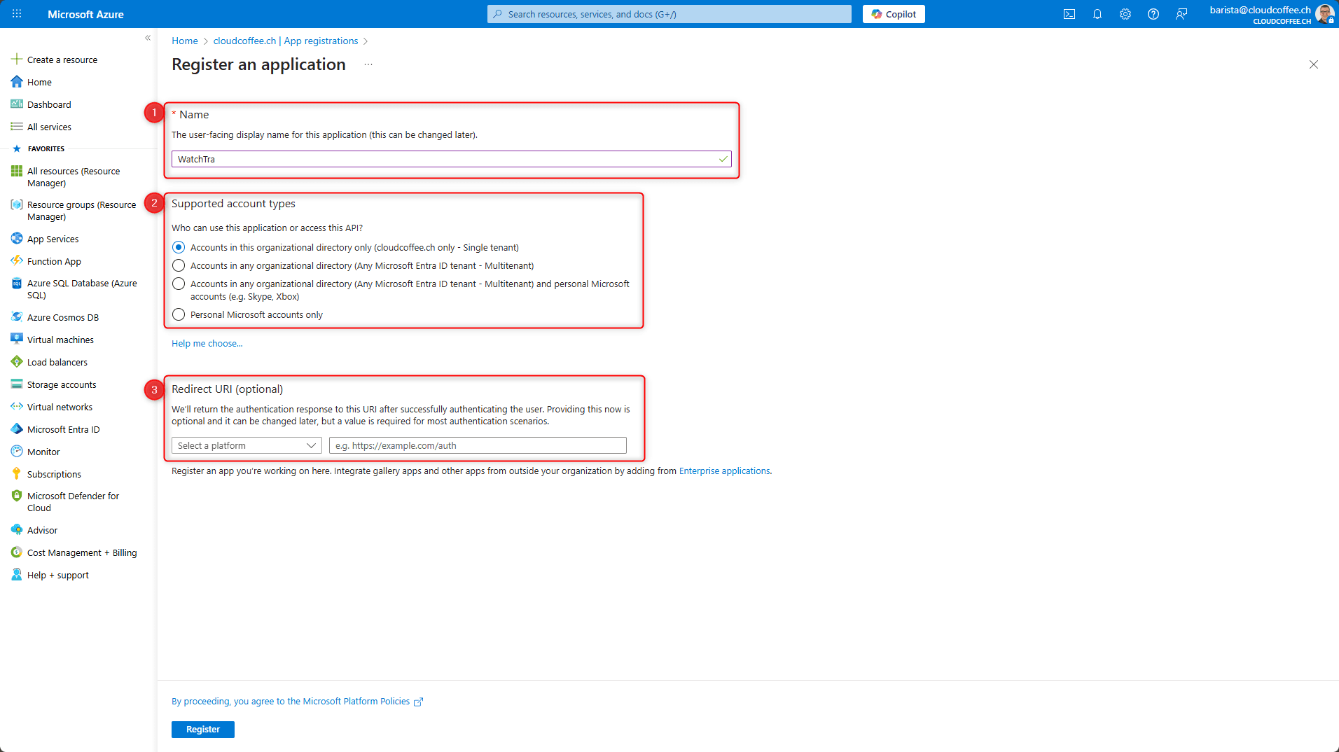Viewport: 1339px width, 752px height.
Task: Select Multitenant organizational directory radio option
Action: tap(179, 265)
